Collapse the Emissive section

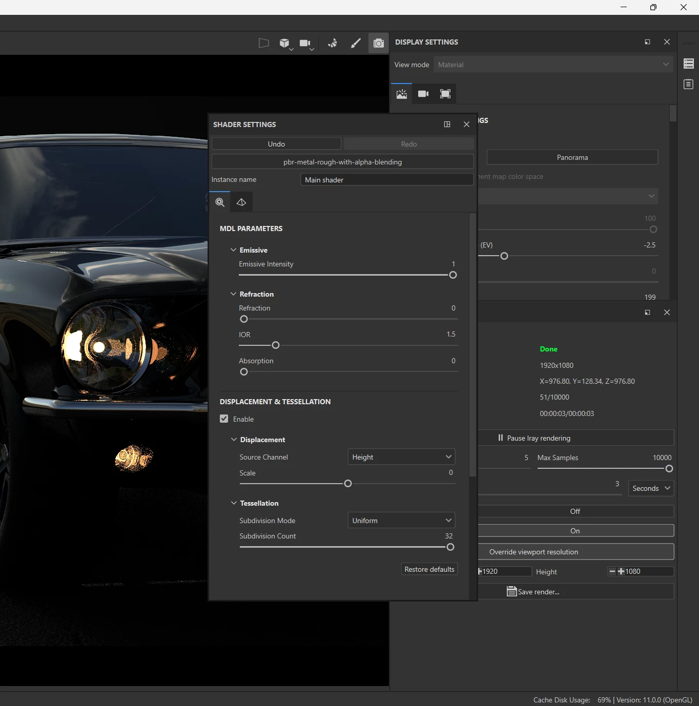(x=234, y=250)
